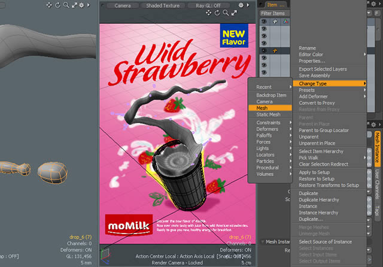
Task: Open left viewport gear options
Action: (x=81, y=5)
